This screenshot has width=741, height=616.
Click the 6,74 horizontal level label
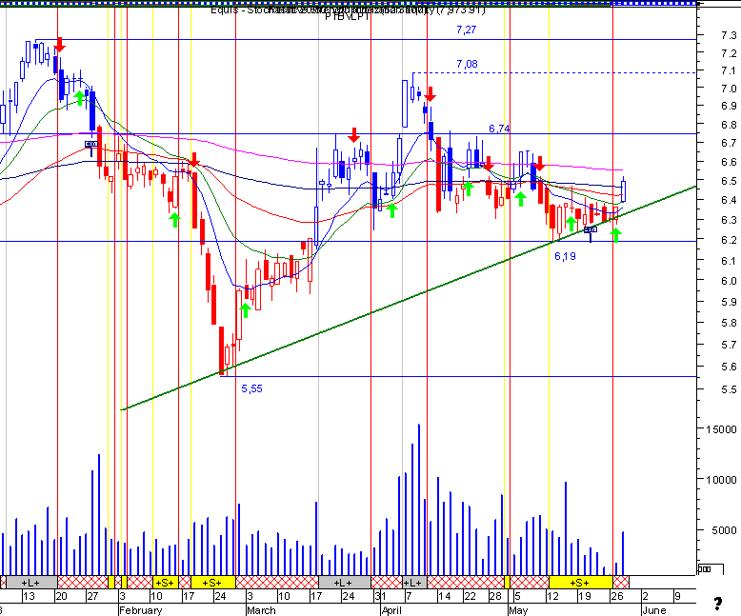click(x=499, y=129)
